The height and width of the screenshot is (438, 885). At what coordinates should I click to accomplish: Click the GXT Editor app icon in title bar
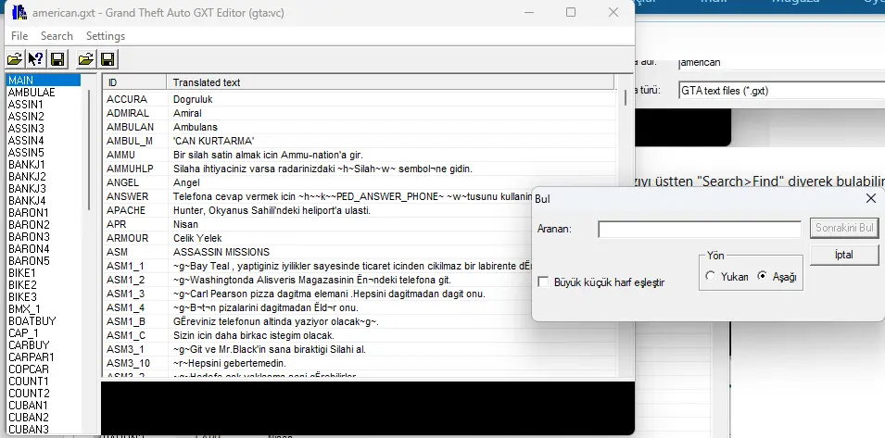[19, 12]
